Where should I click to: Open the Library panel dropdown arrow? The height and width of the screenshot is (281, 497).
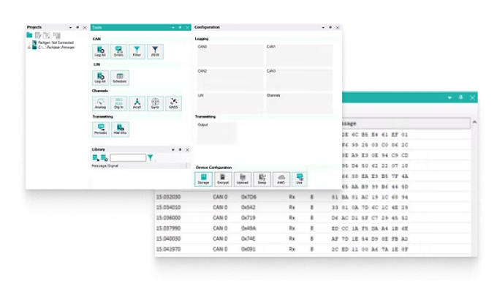pos(173,149)
